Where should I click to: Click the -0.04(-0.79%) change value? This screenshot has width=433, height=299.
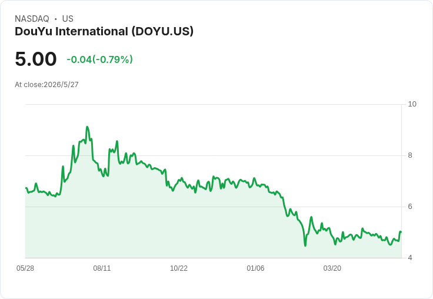[99, 59]
